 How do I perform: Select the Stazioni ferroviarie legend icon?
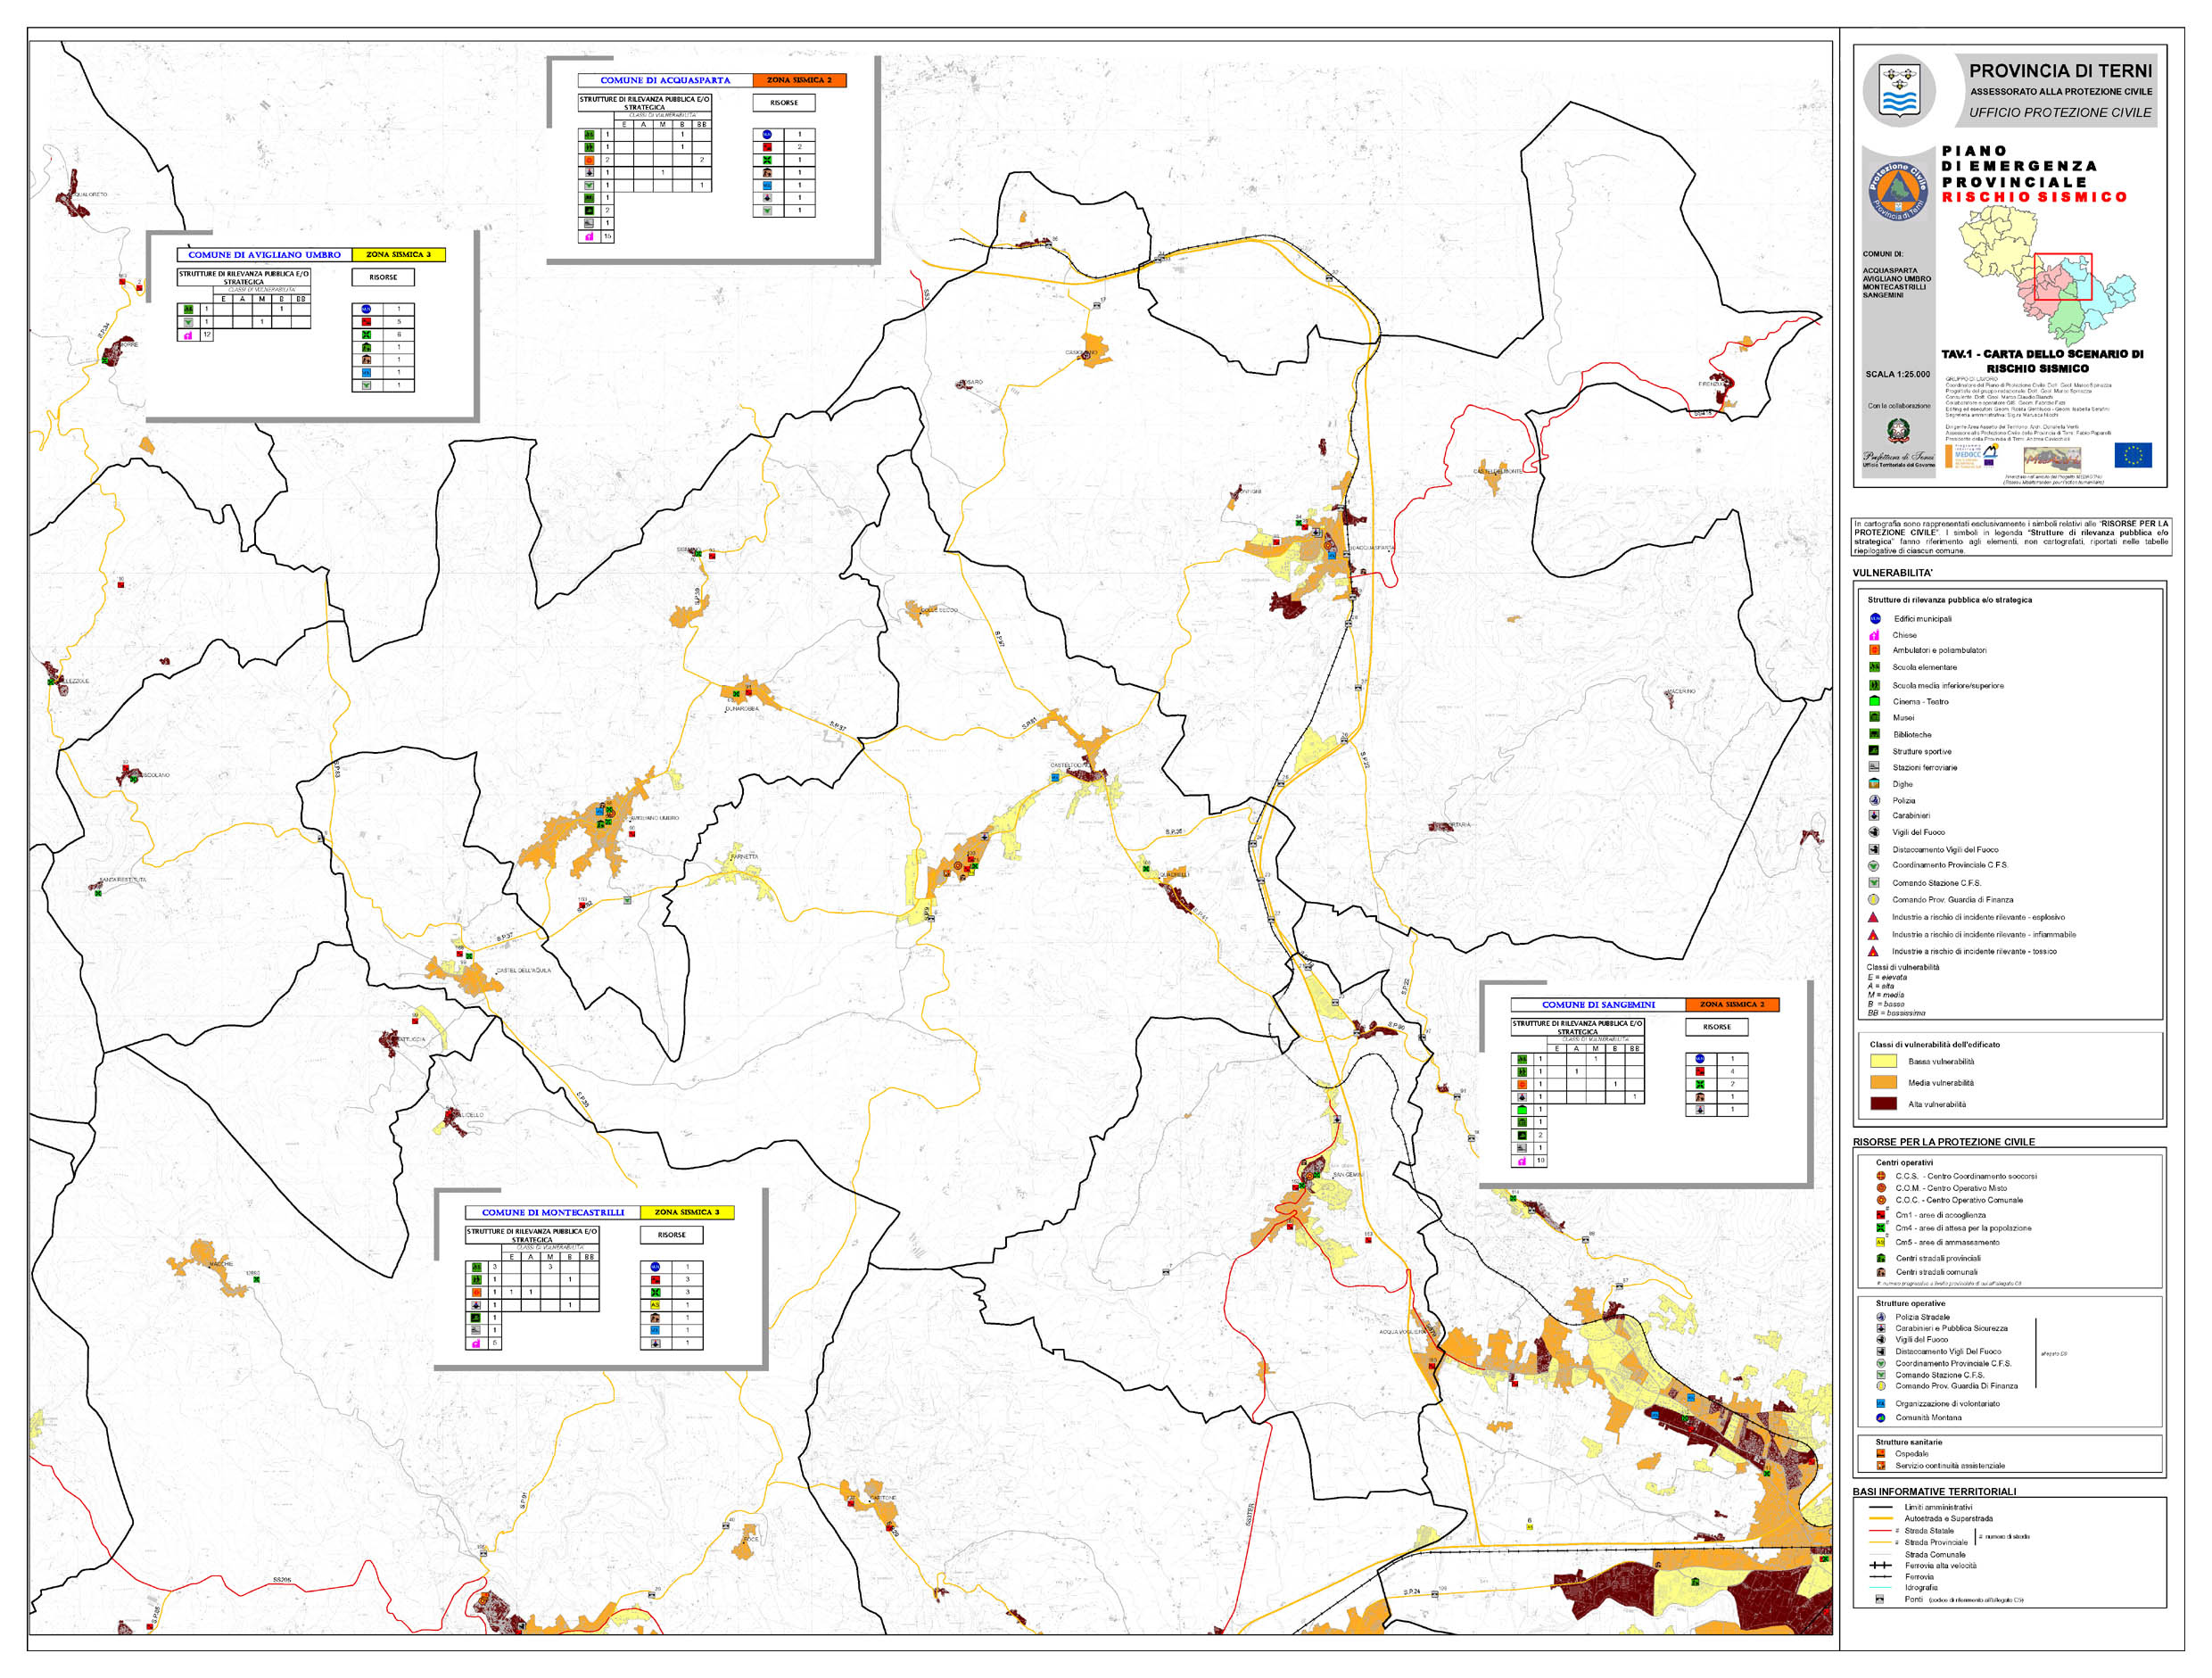coord(1875,767)
